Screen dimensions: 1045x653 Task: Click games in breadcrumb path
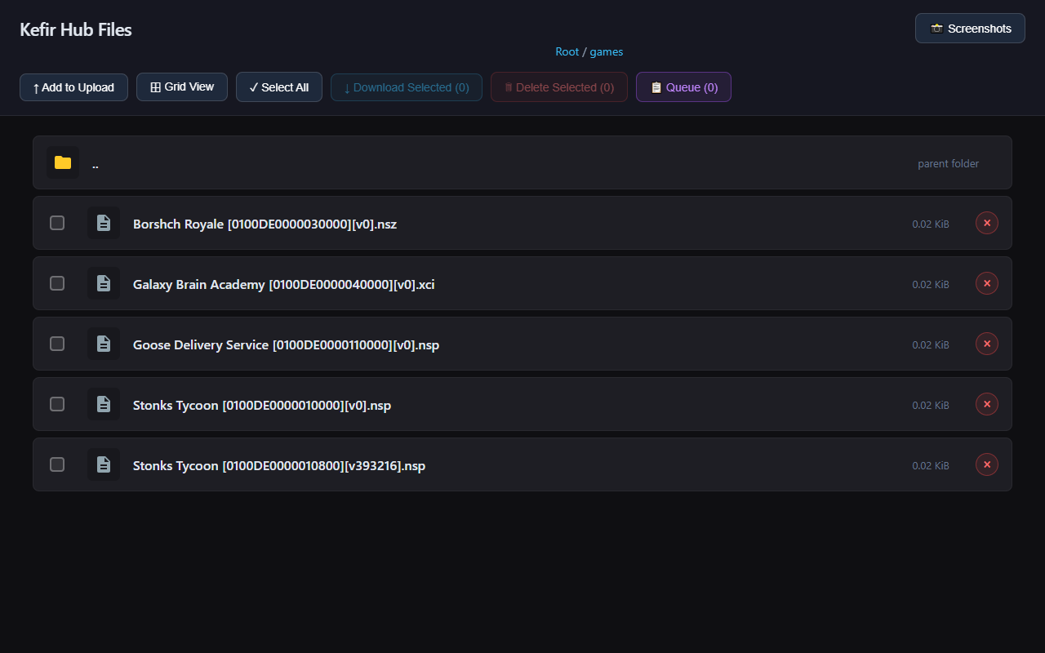coord(607,51)
